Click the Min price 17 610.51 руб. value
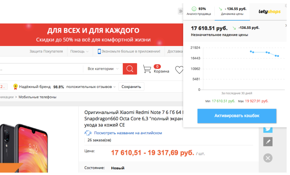 [x=224, y=101]
